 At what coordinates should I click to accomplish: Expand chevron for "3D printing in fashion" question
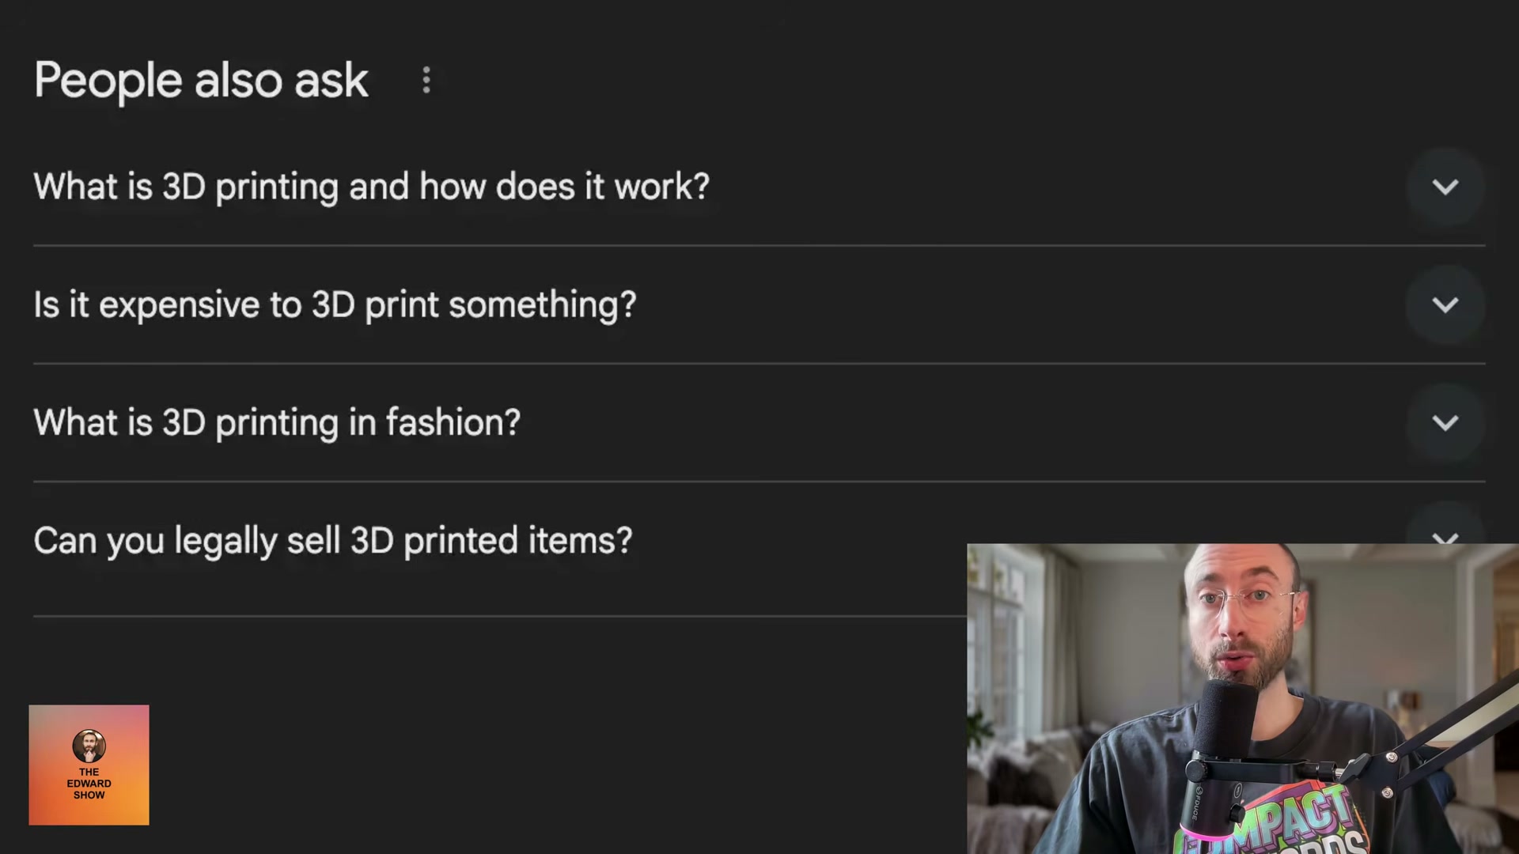[x=1445, y=423]
